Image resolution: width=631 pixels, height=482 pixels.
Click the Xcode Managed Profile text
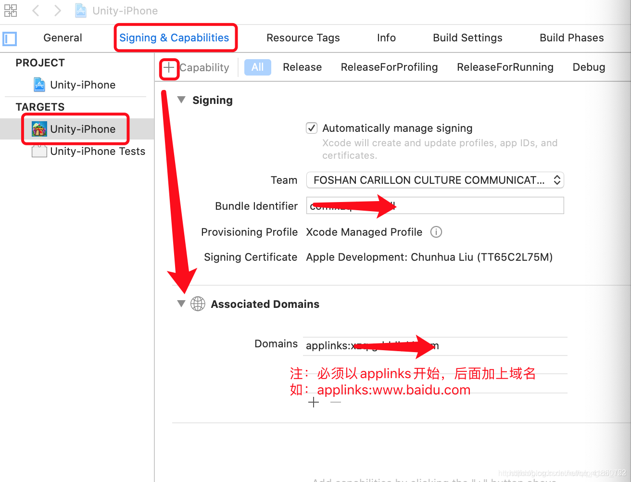(364, 232)
